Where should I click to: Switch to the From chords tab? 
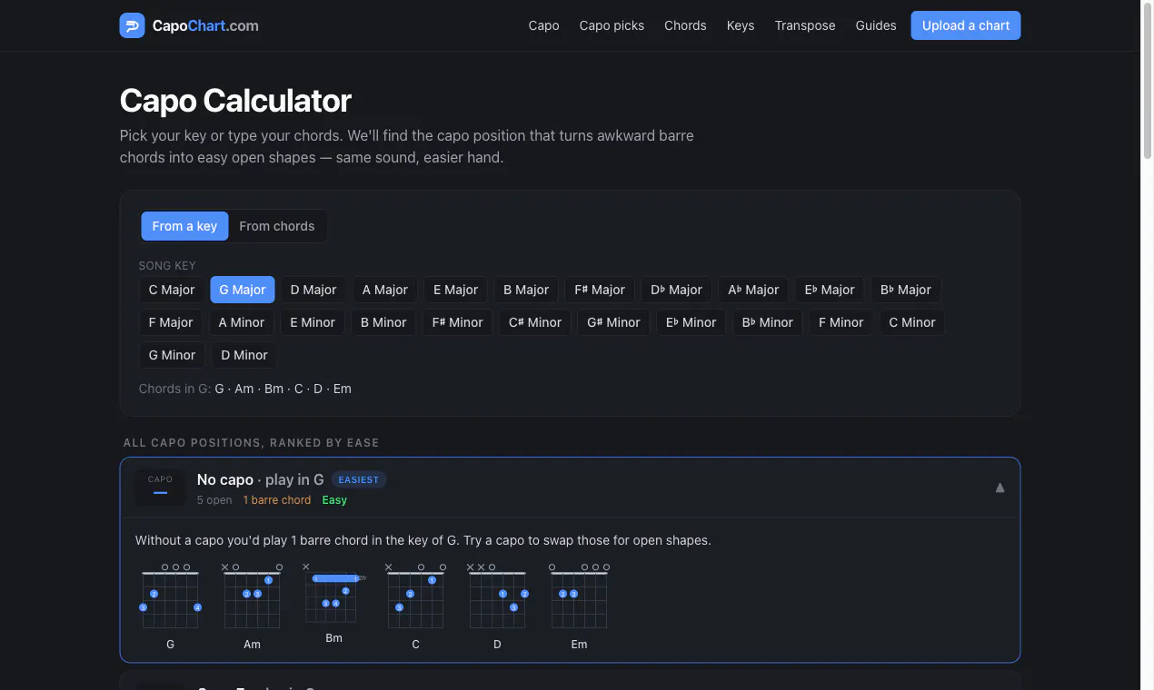click(277, 226)
